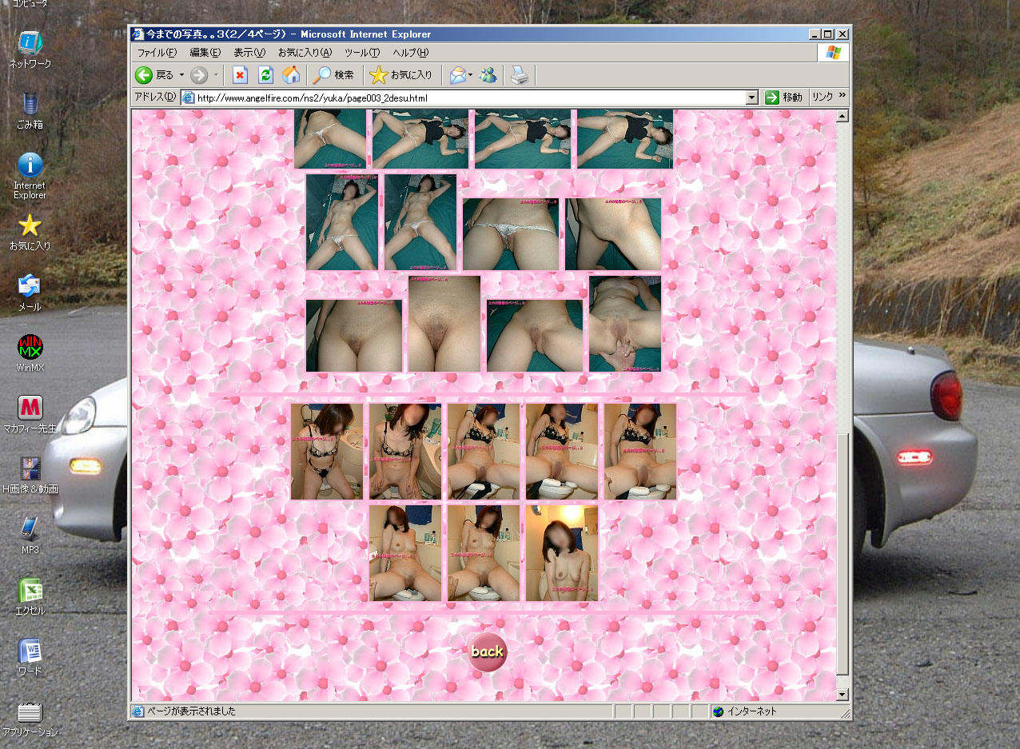The image size is (1020, 749).
Task: Expand the address bar dropdown arrow
Action: [x=751, y=98]
